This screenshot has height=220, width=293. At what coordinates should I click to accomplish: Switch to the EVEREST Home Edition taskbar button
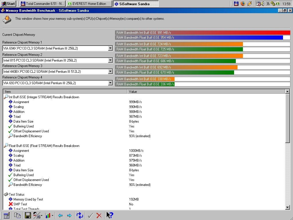[89, 3]
